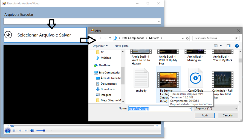Click the seek bar of media player
This screenshot has height=139, width=243.
[83, 126]
